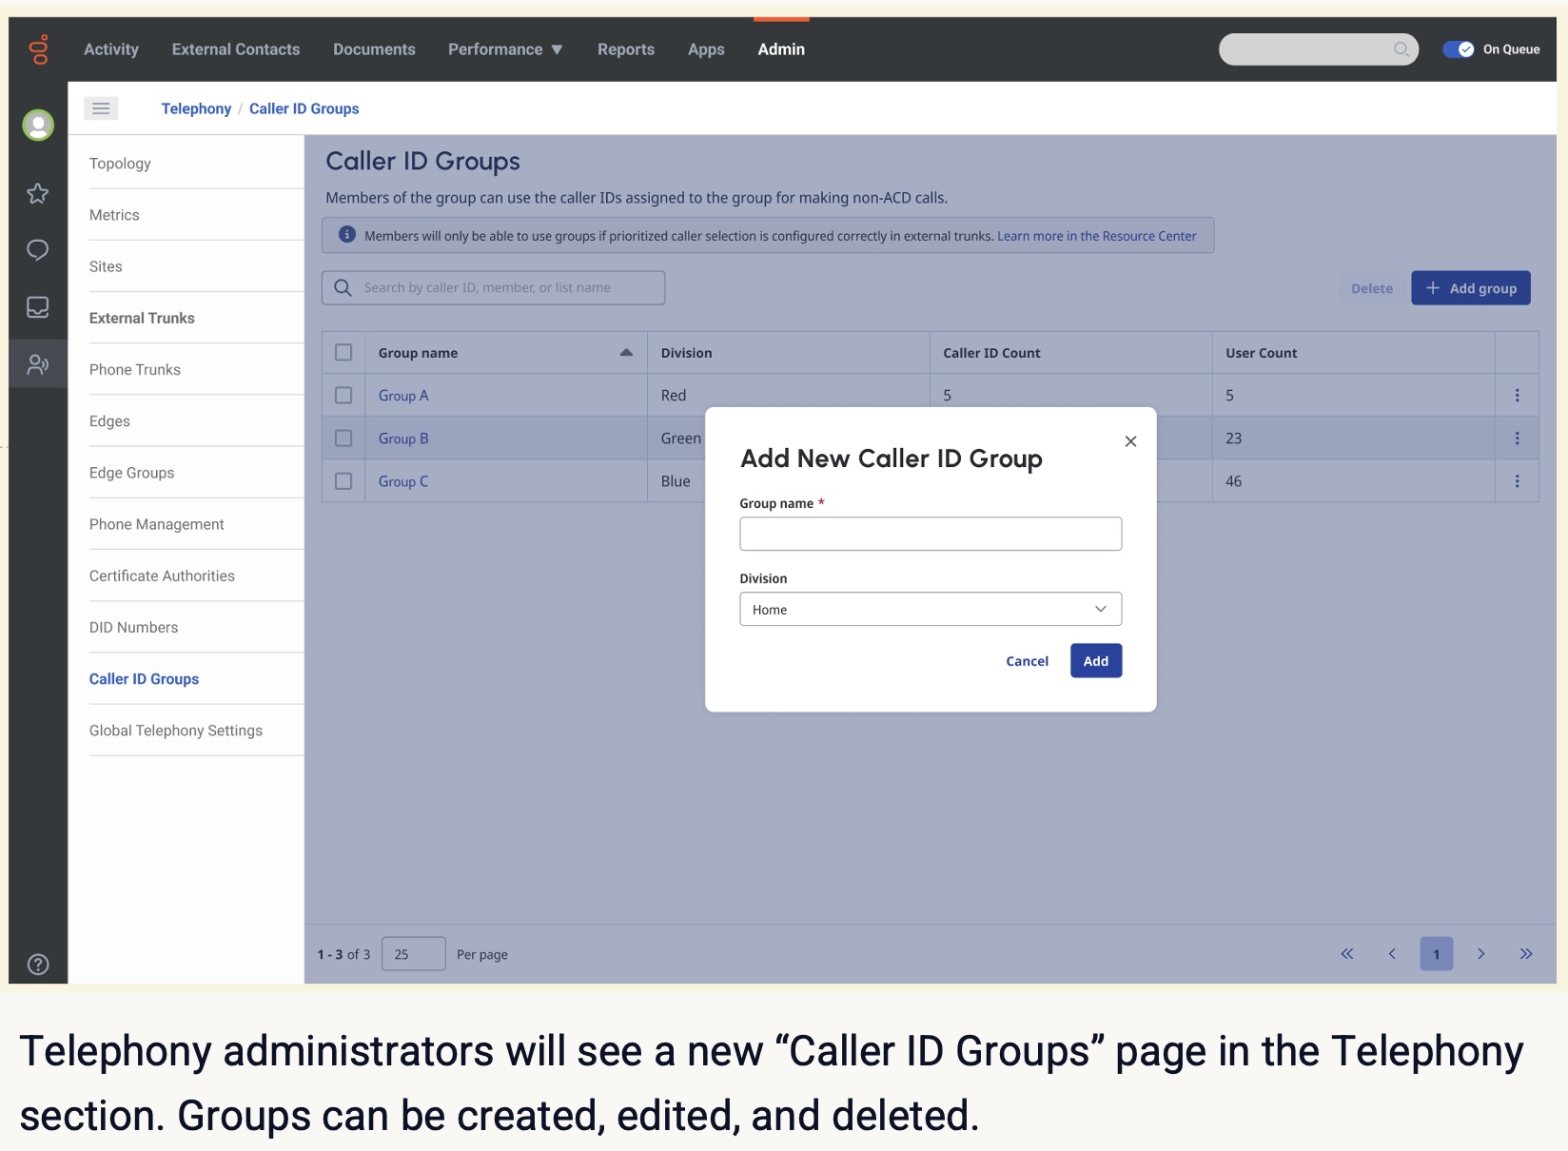This screenshot has height=1151, width=1568.
Task: Open the chat bubble icon
Action: coord(38,250)
